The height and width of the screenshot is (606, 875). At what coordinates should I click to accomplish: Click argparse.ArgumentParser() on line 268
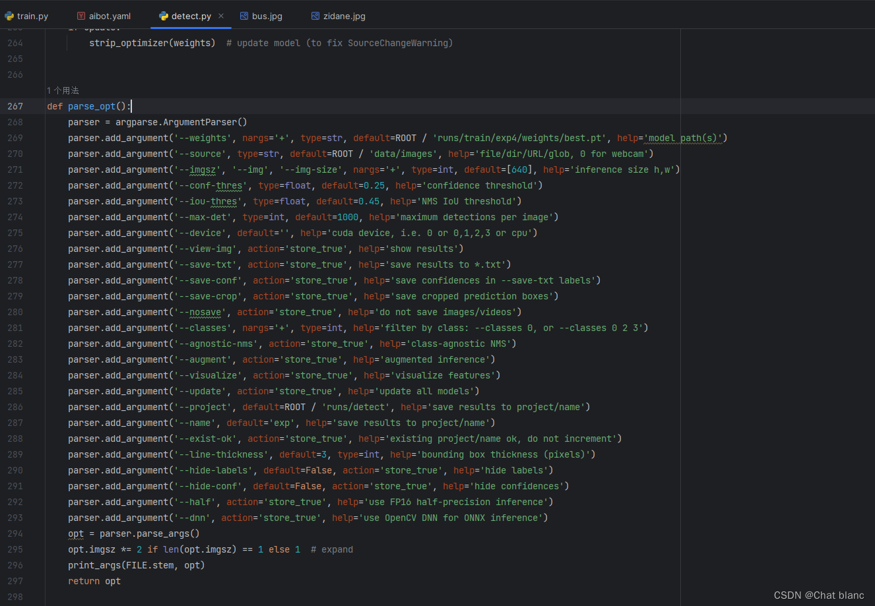[181, 122]
